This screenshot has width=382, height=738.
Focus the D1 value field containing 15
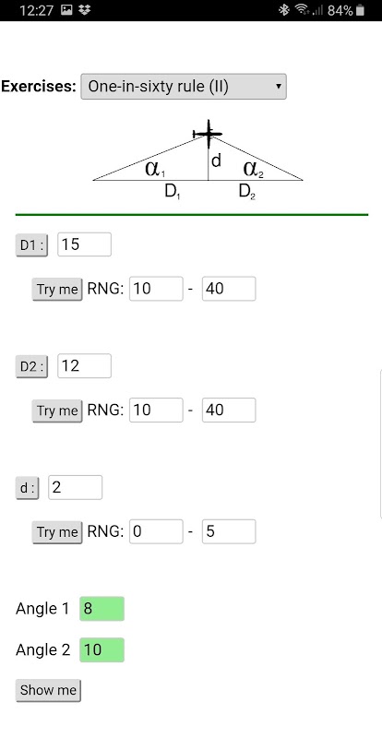click(84, 244)
